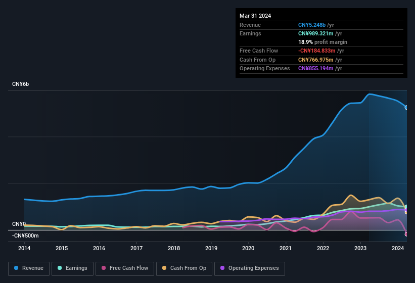Click the Free Cash Flow label in tooltip
Viewport: 415px width, 283px height.
259,51
